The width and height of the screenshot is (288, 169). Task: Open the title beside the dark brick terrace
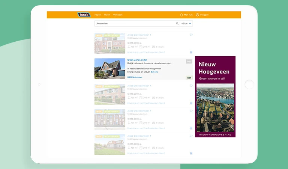coord(139,111)
